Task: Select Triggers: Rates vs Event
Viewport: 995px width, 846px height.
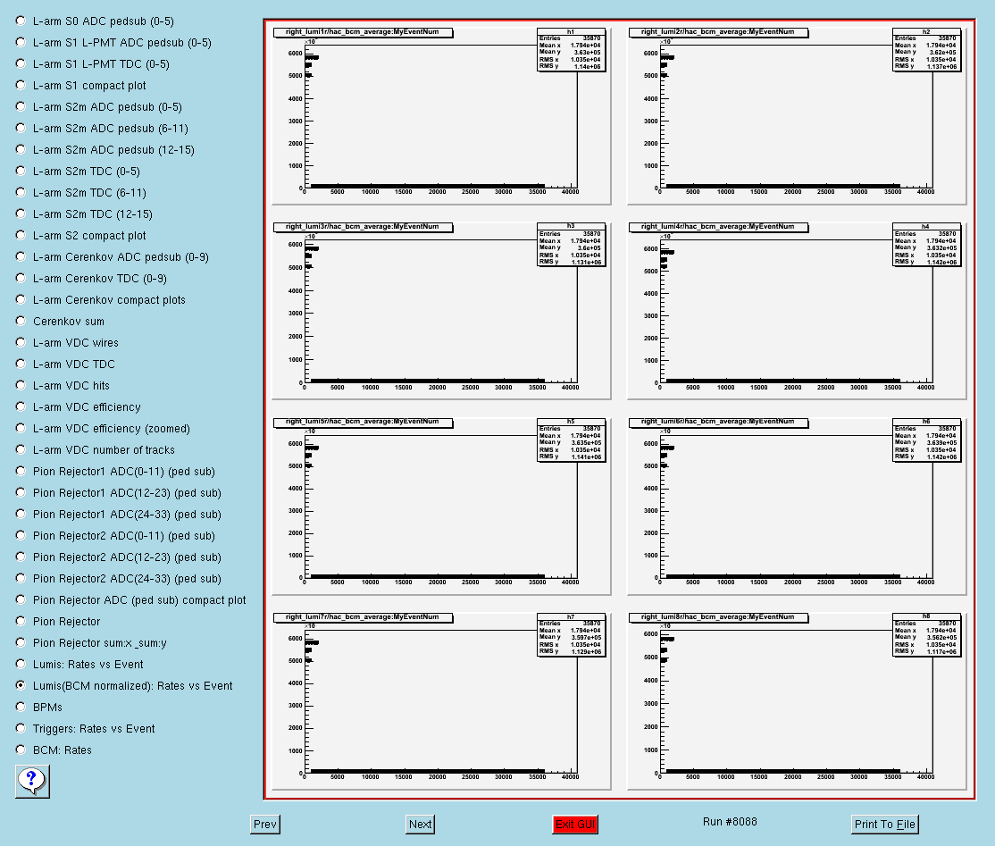Action: tap(21, 729)
